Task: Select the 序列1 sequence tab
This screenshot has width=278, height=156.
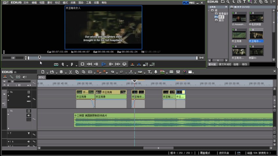Action: pyautogui.click(x=42, y=78)
